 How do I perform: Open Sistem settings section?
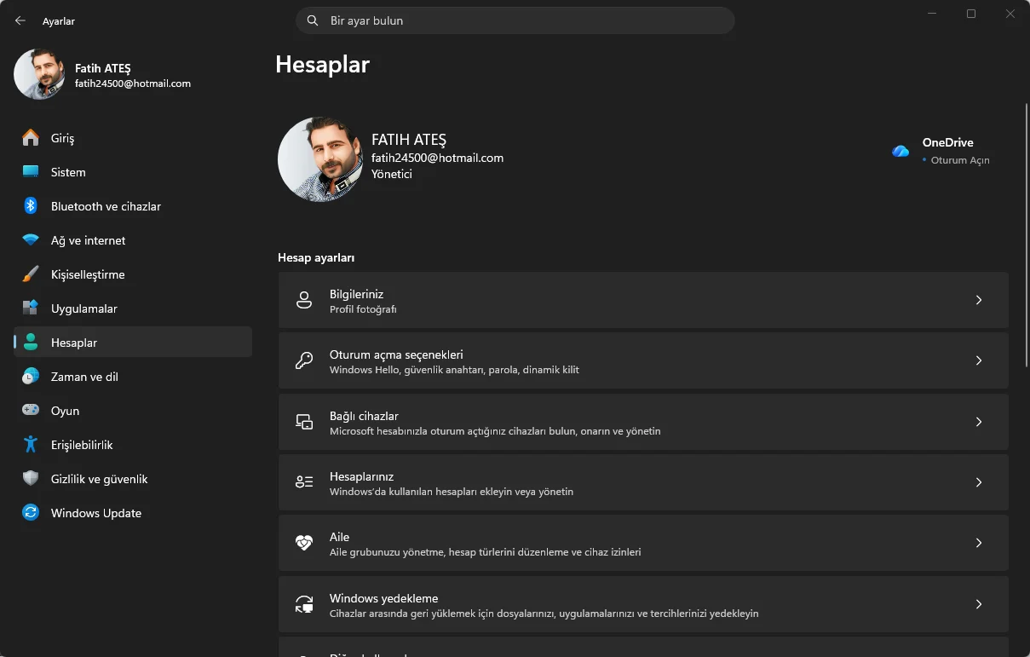(x=133, y=171)
